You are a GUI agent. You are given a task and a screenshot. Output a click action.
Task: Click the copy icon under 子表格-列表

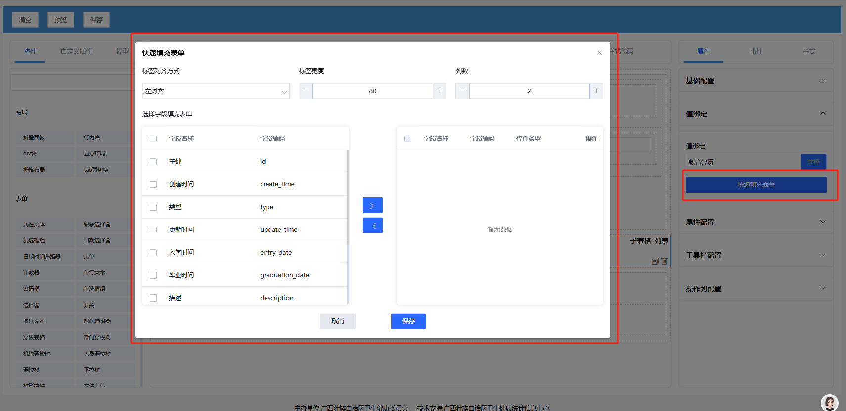(x=655, y=261)
